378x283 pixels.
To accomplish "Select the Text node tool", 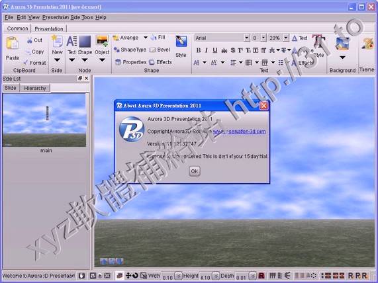I will click(71, 41).
